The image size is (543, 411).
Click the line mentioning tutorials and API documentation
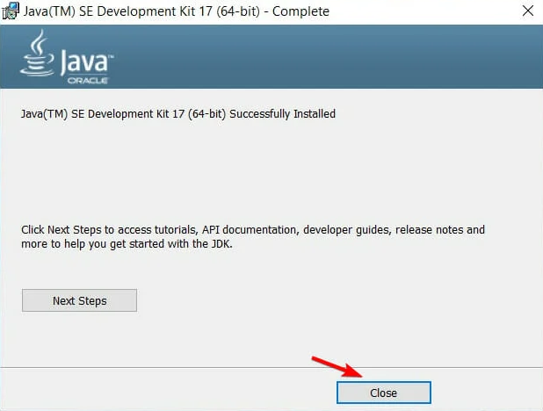[x=253, y=229]
